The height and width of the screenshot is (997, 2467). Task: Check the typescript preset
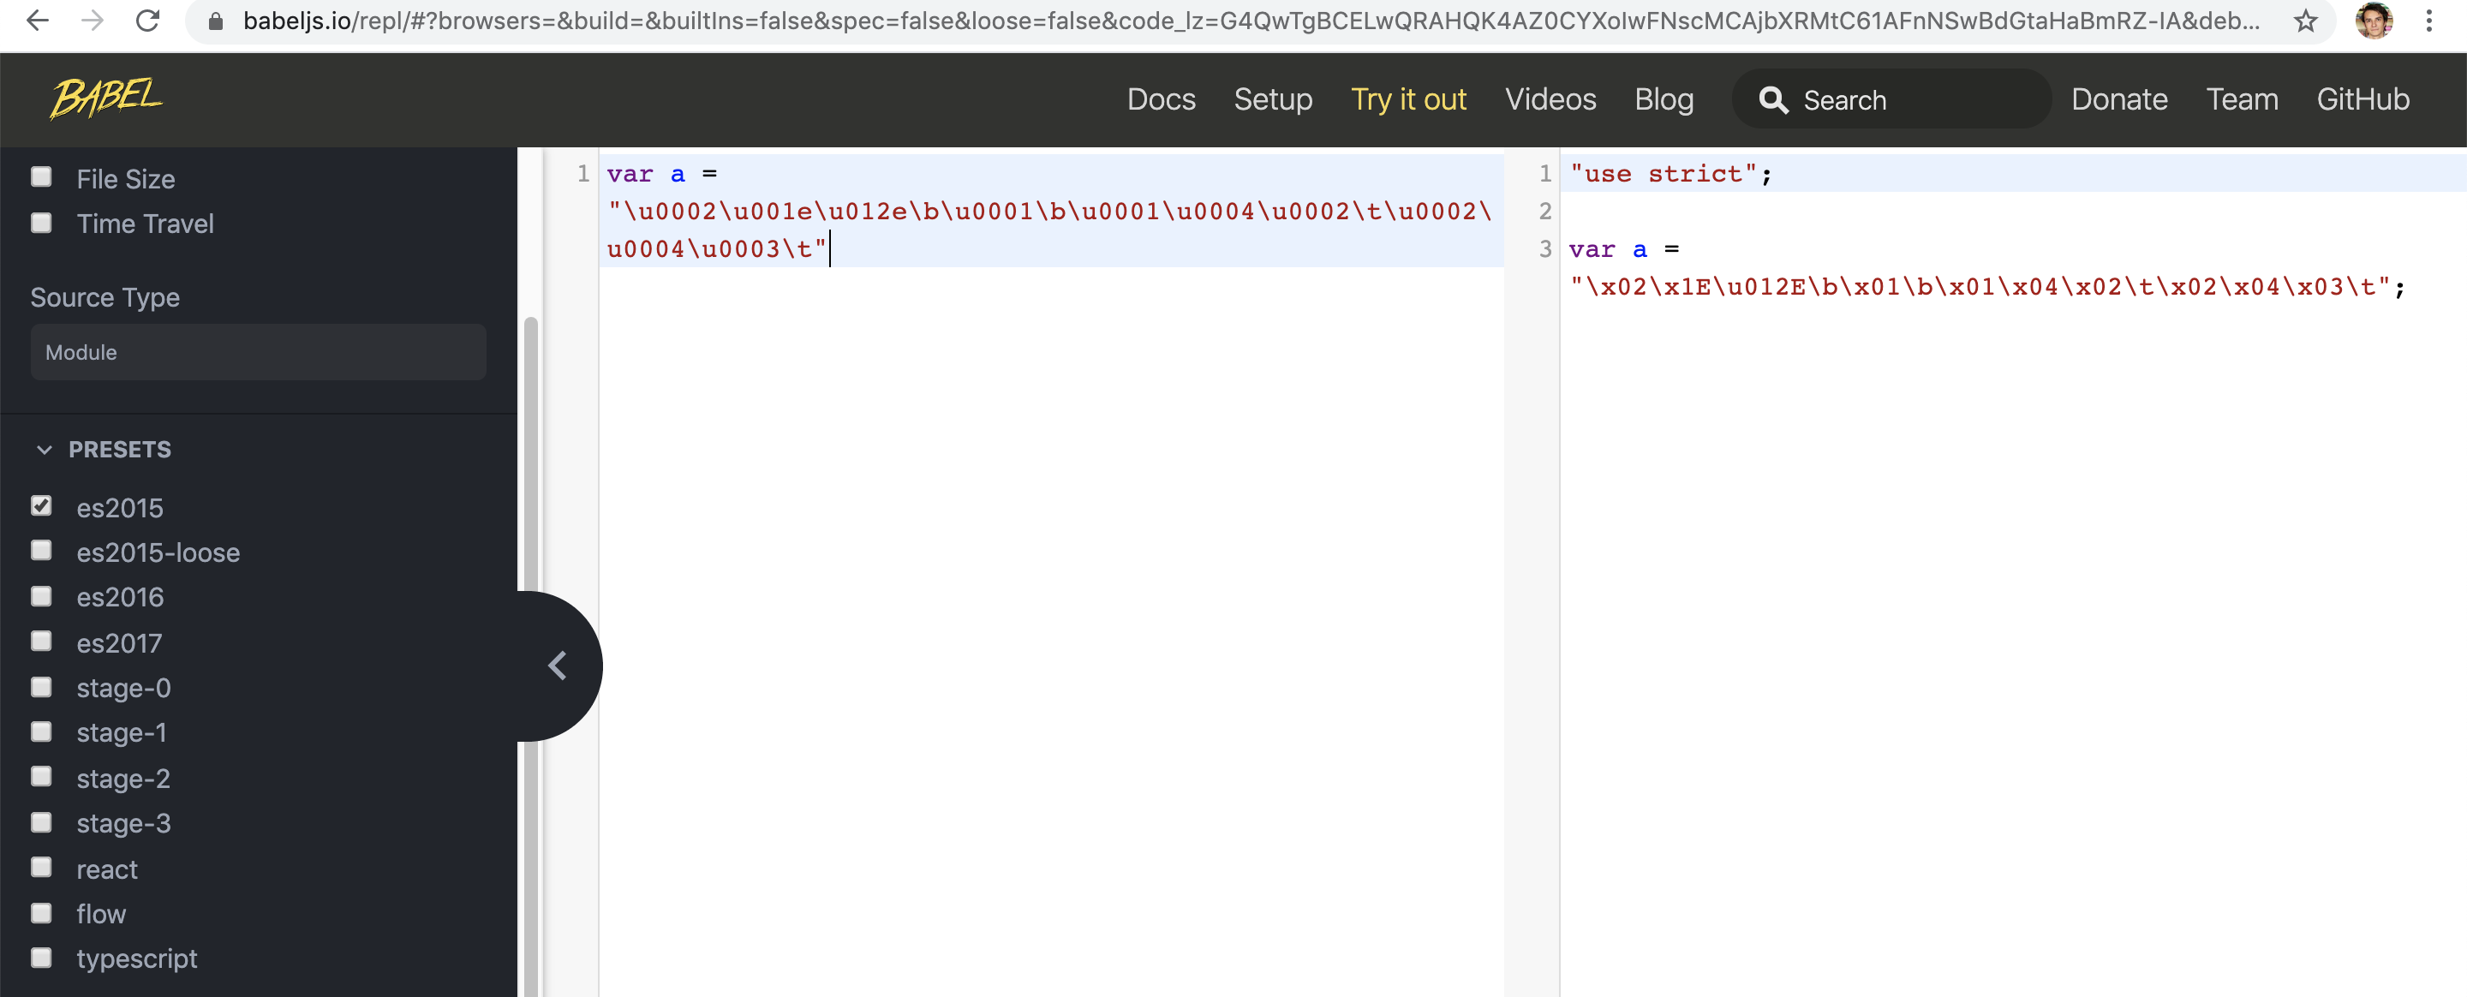click(41, 957)
